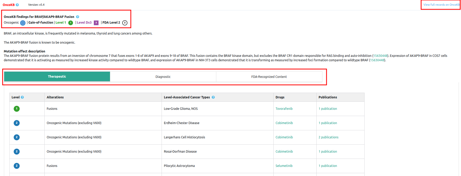
Task: Open View full records on OncoKB link
Action: (x=441, y=5)
